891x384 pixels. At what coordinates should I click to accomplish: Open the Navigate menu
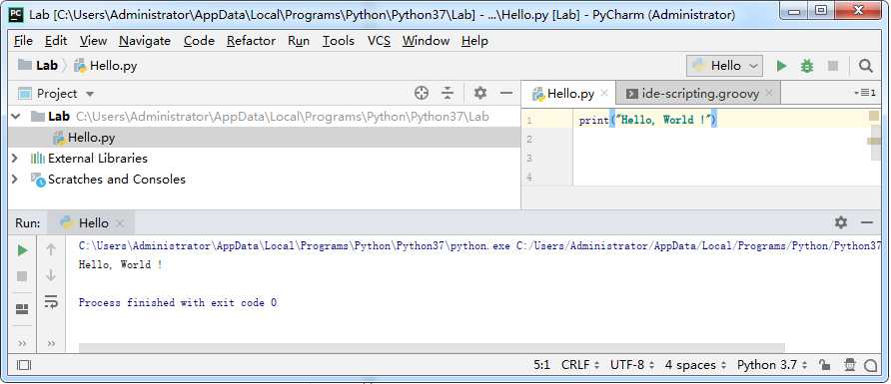point(145,41)
